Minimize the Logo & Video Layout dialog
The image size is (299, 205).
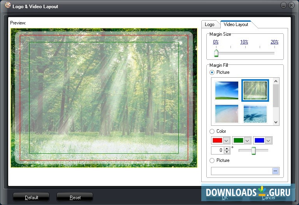(x=283, y=5)
